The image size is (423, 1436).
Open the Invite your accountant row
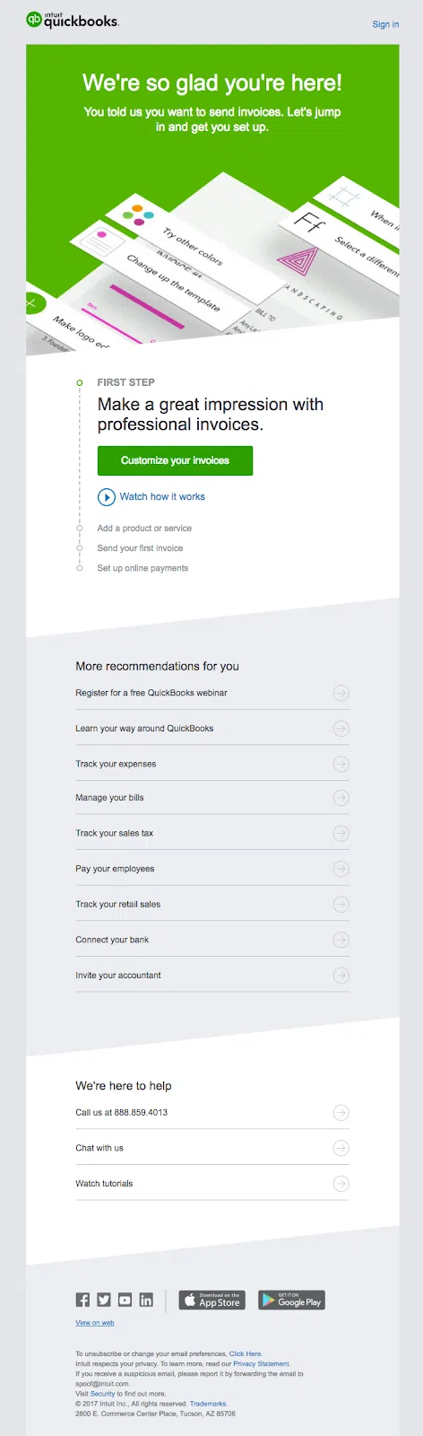212,976
